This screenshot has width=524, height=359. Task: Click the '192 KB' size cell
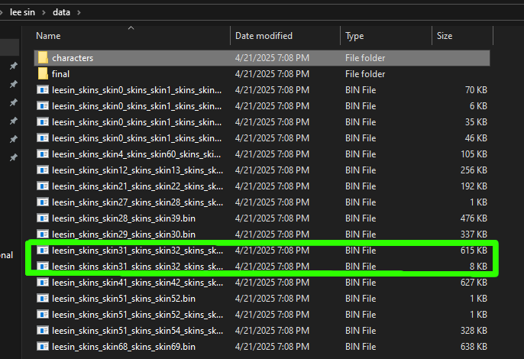point(474,186)
